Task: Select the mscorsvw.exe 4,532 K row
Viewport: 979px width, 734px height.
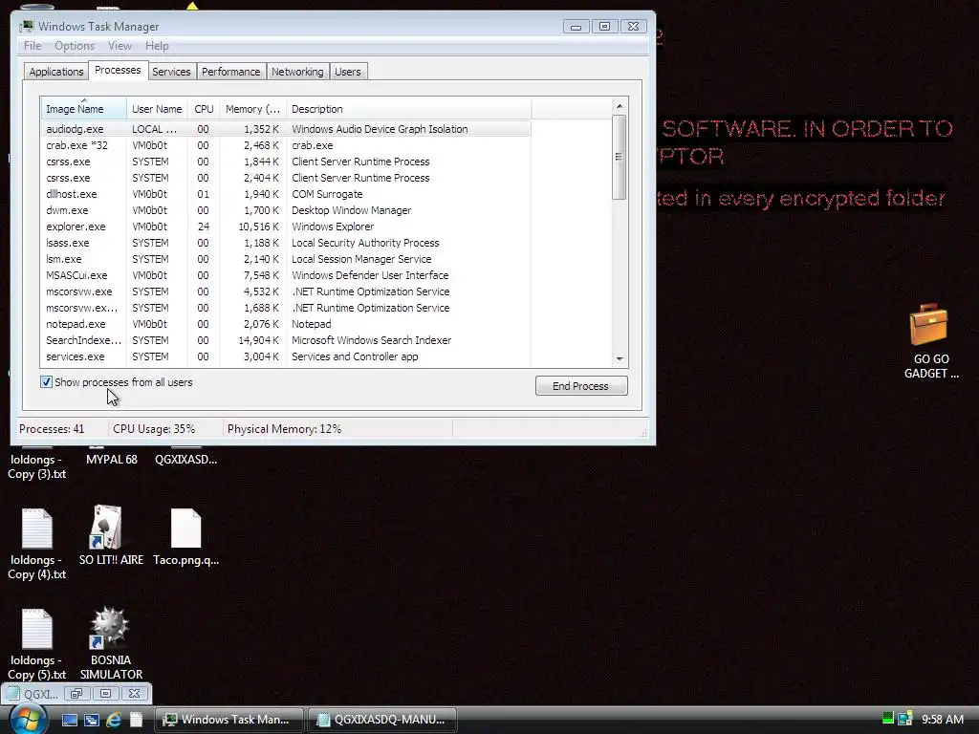Action: [286, 291]
